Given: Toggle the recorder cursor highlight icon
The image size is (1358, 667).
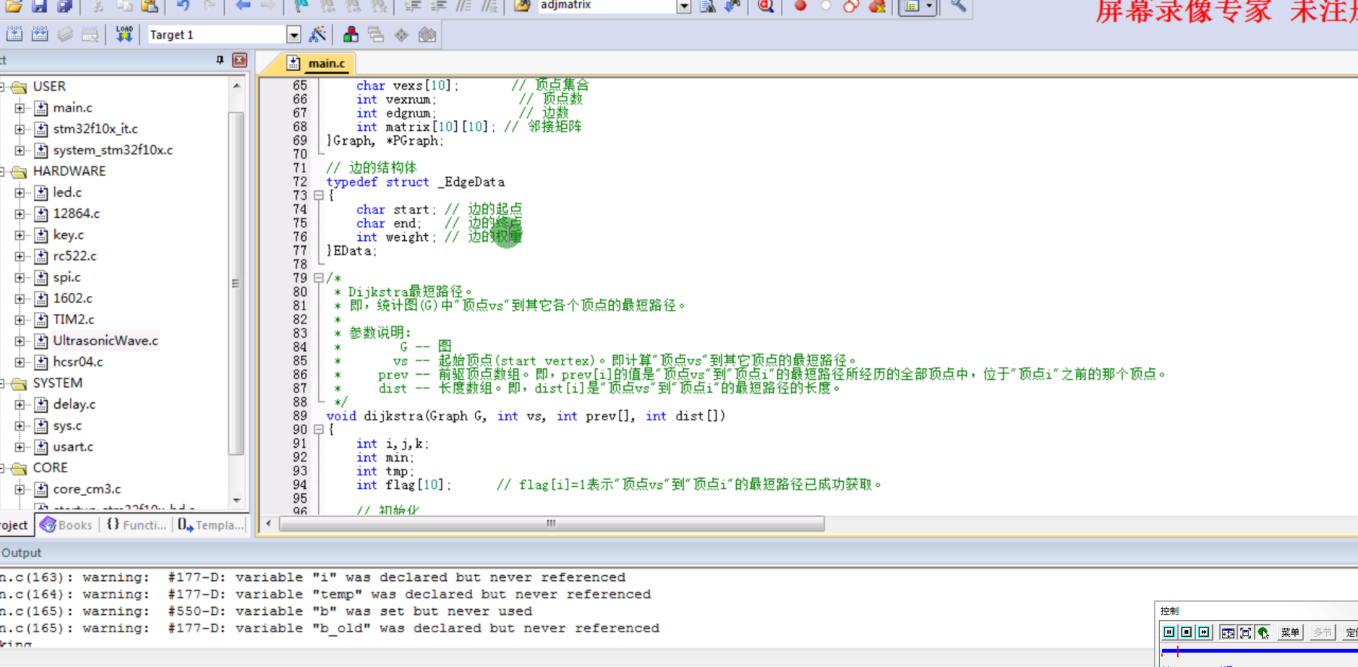Looking at the screenshot, I should tap(1263, 632).
